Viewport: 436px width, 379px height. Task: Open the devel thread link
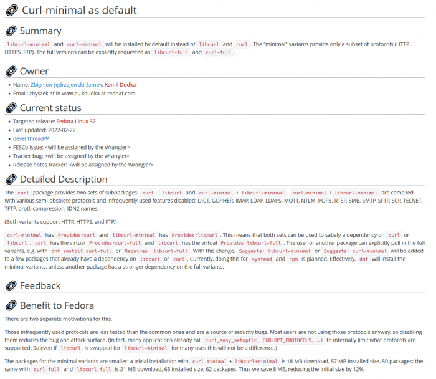pyautogui.click(x=28, y=138)
